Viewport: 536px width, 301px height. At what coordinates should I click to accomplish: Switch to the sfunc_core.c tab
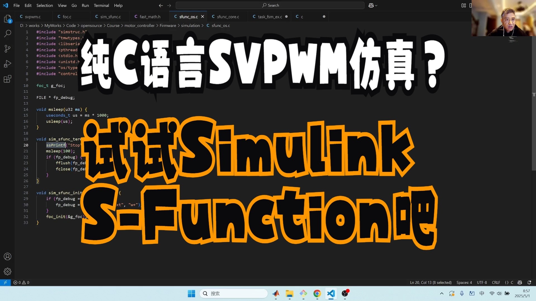coord(228,17)
